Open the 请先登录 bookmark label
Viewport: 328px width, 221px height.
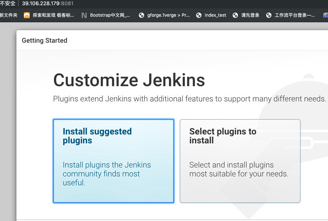[250, 15]
